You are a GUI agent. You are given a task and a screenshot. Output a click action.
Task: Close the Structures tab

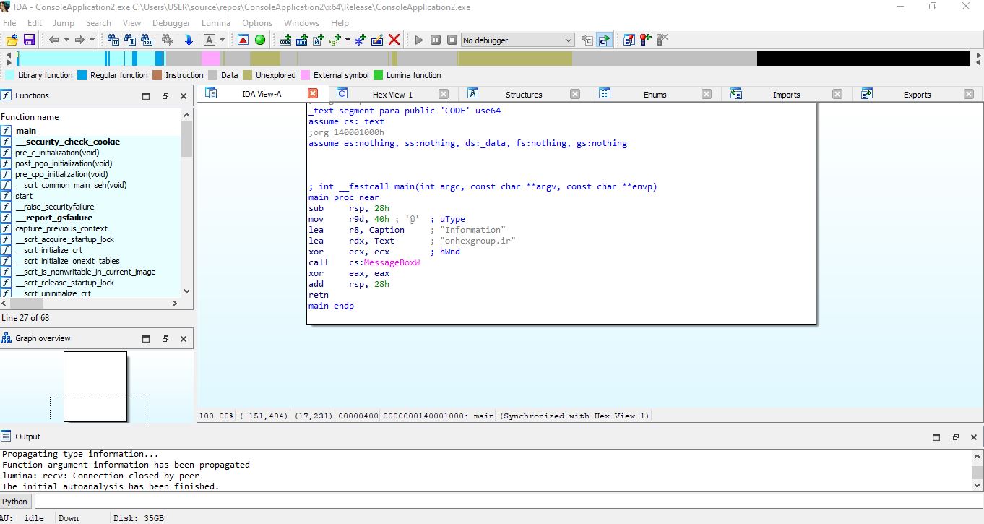click(x=575, y=94)
